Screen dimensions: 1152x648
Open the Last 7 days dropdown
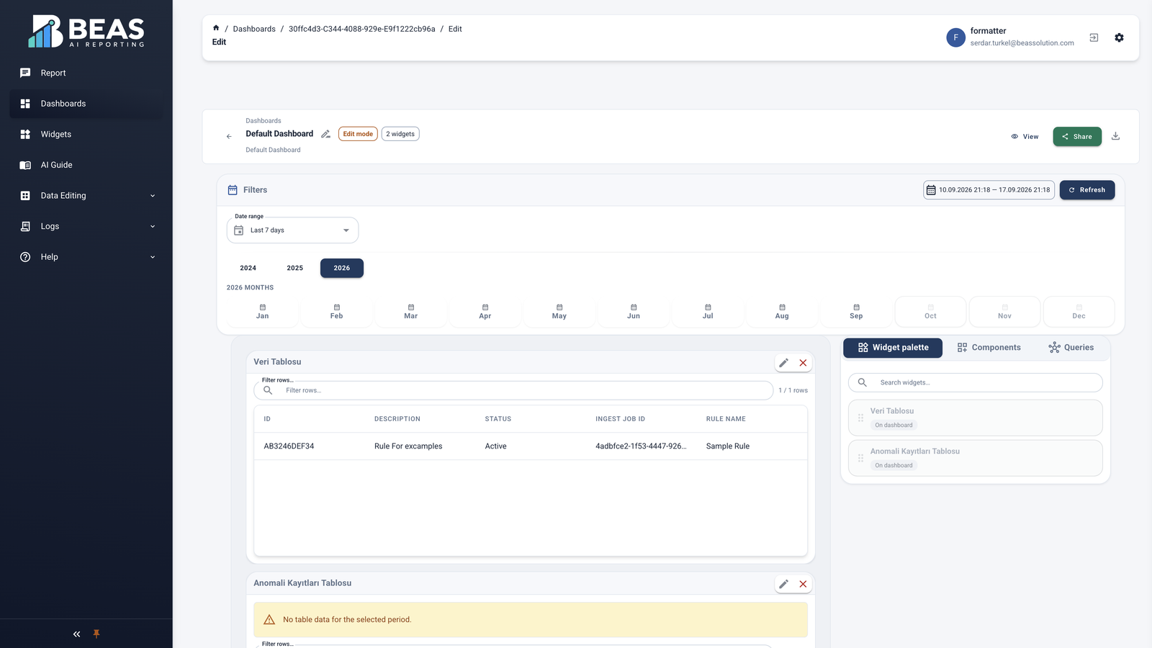tap(292, 230)
